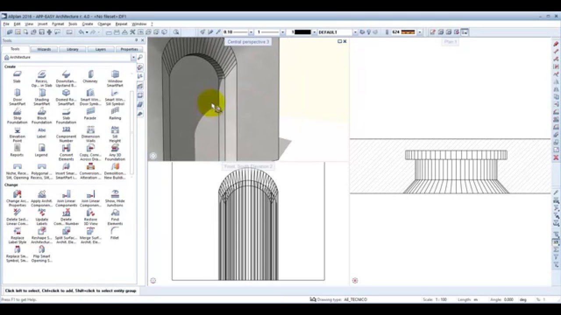Select the Strip Foundation tool
The image size is (561, 315).
pos(17,115)
